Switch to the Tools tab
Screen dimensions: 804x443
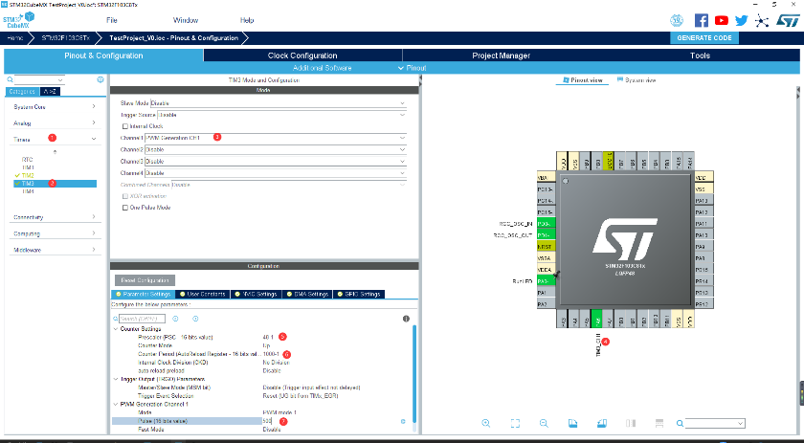[x=700, y=55]
